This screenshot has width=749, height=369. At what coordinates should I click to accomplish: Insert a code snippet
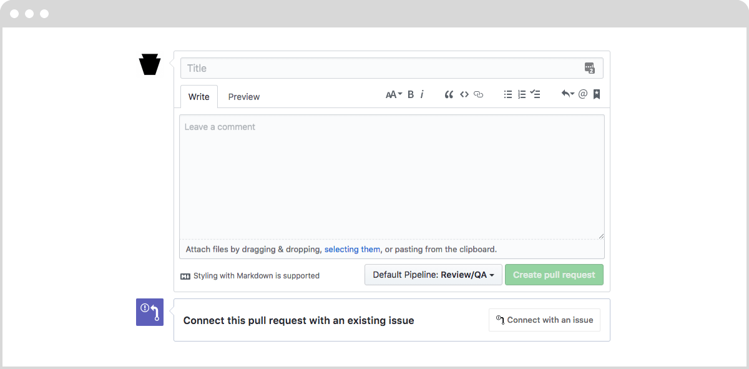pos(464,94)
